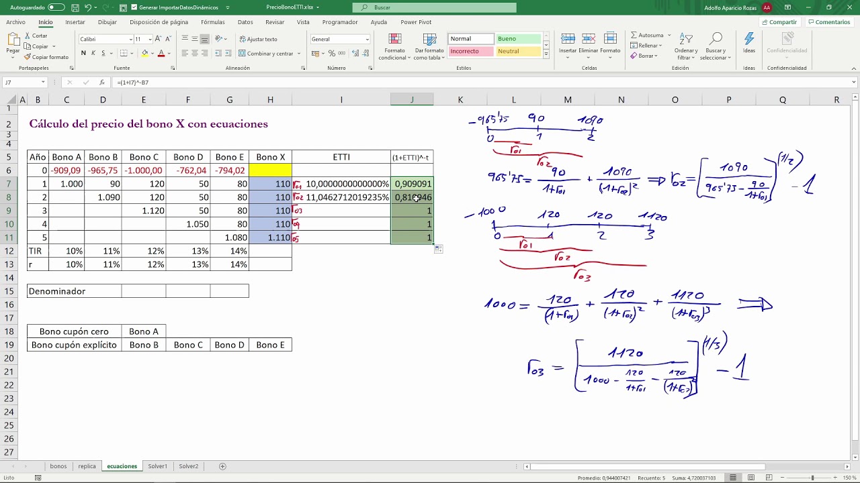Toggle underline formatting (S)
Image resolution: width=860 pixels, height=483 pixels.
pos(103,53)
